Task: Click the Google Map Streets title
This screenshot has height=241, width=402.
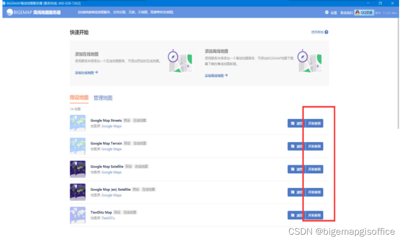Action: pos(106,121)
